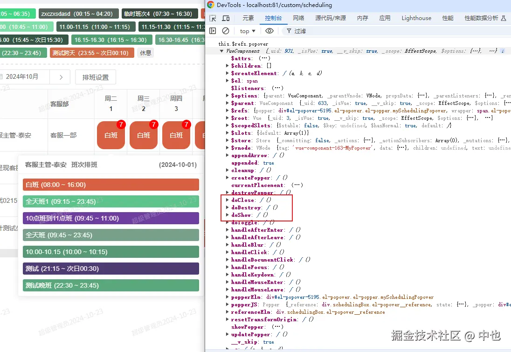Choose 10点班到11点班 (09:45 ~ 11:00)
The width and height of the screenshot is (511, 352).
tap(111, 218)
